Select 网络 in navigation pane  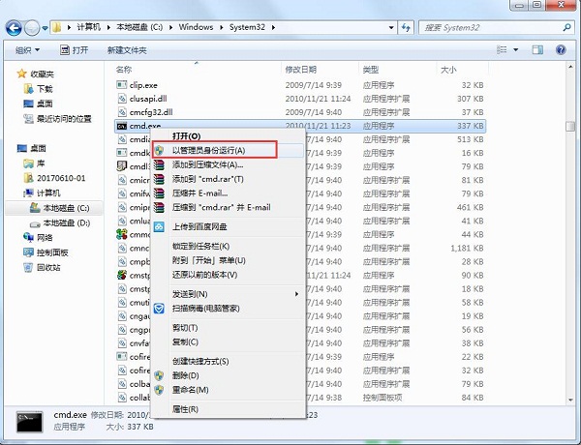[x=38, y=237]
